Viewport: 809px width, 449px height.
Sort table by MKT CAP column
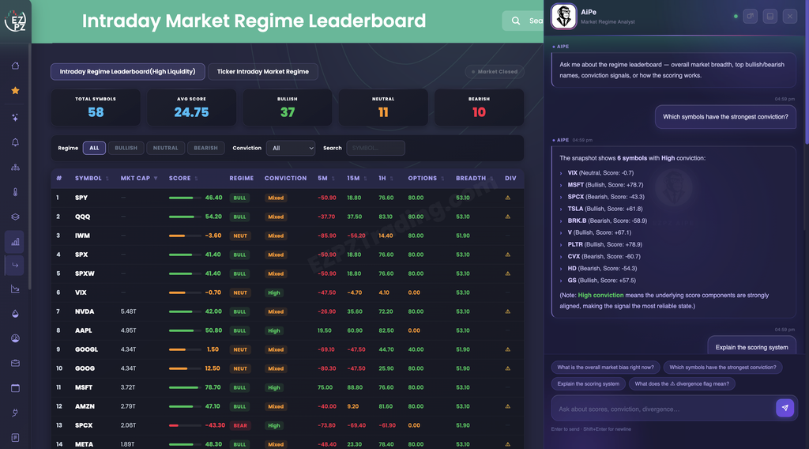pyautogui.click(x=139, y=178)
